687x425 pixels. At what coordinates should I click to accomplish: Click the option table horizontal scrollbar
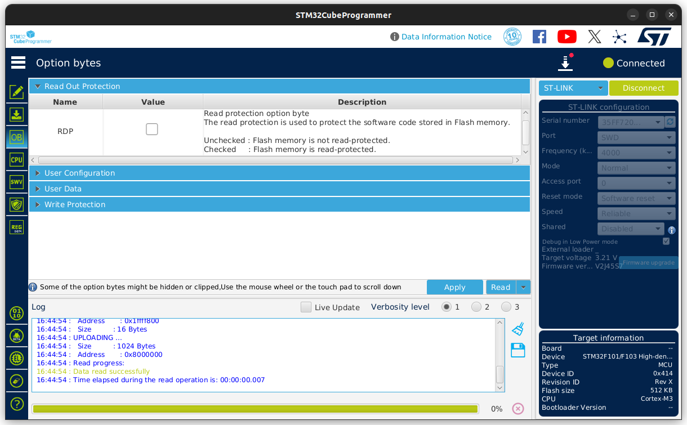click(x=276, y=160)
